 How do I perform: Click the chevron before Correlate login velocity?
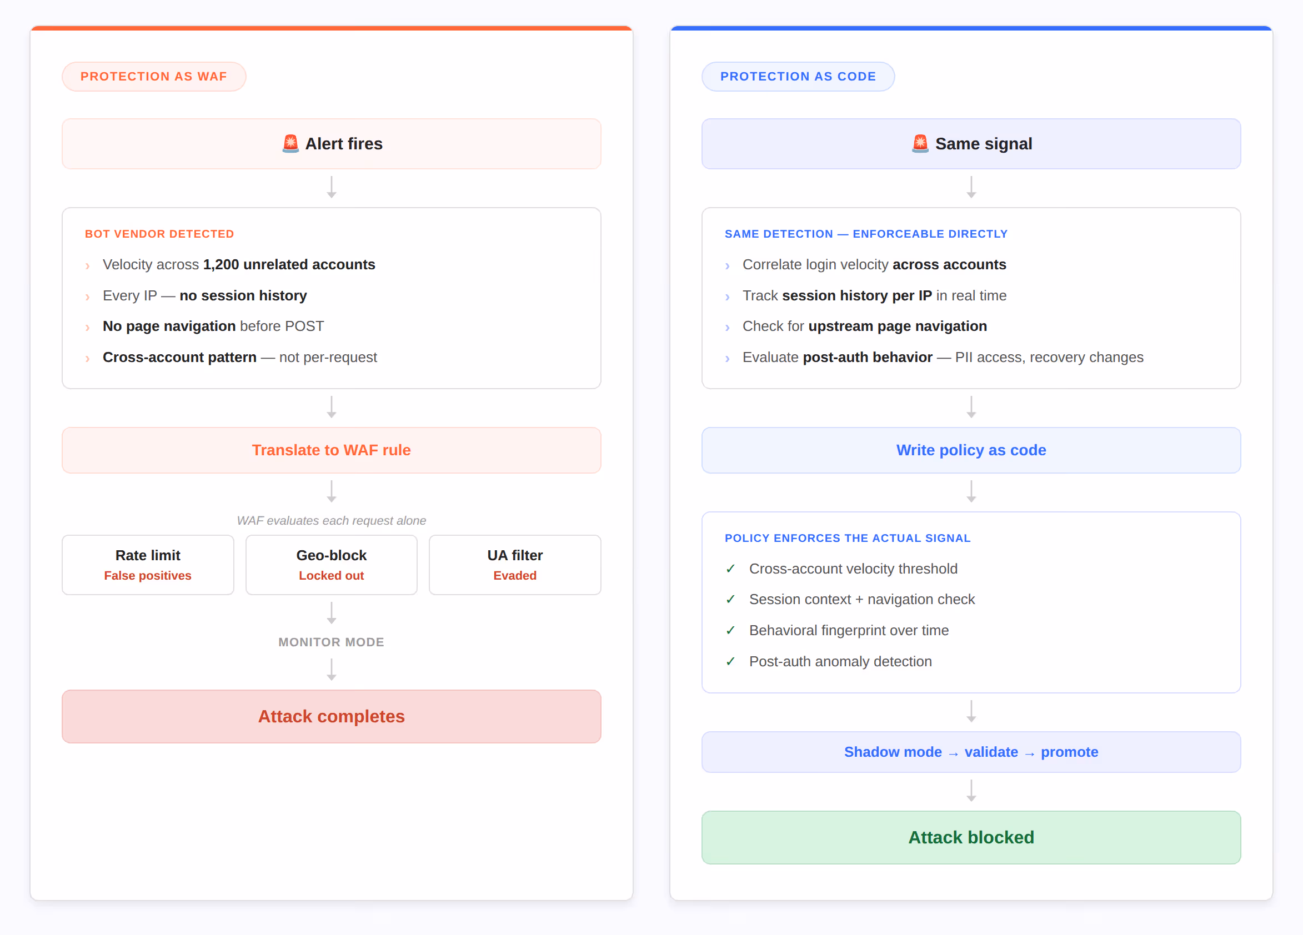[728, 266]
